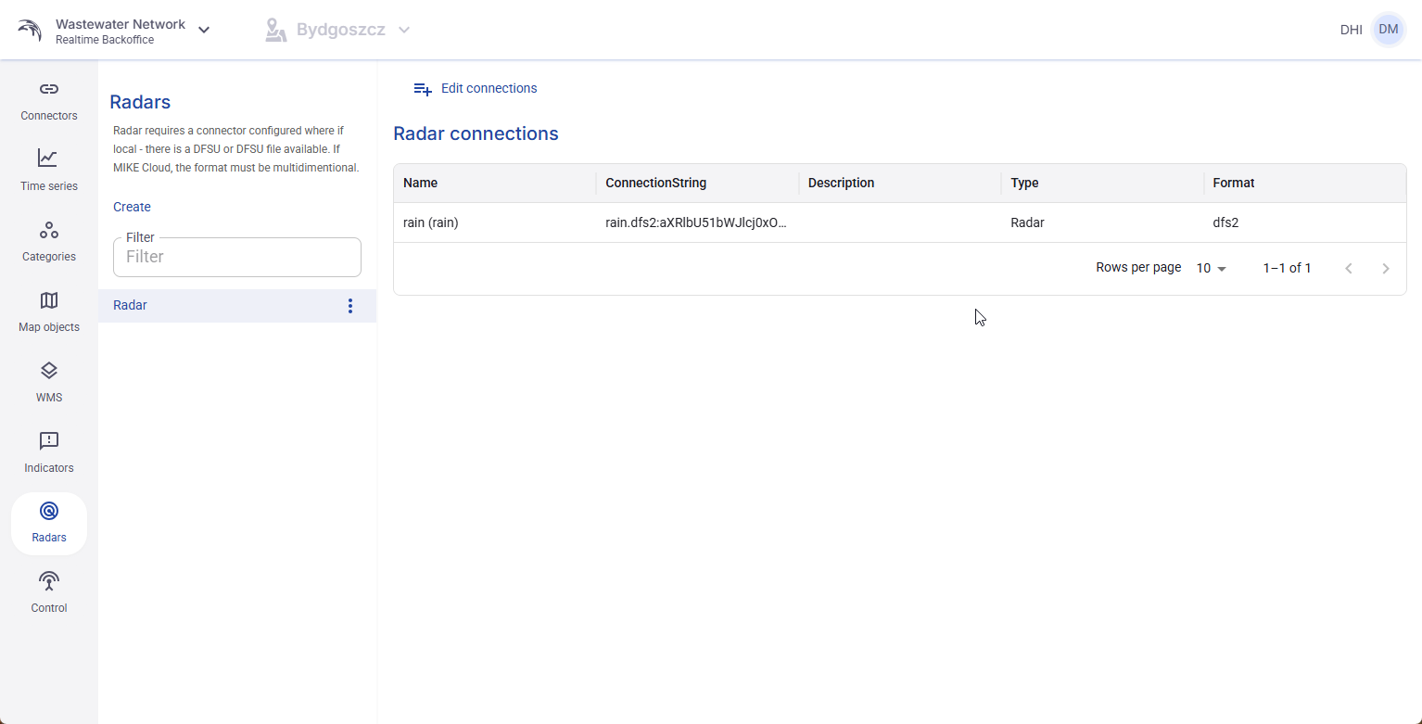The height and width of the screenshot is (724, 1422).
Task: Click Edit connections button
Action: 476,89
